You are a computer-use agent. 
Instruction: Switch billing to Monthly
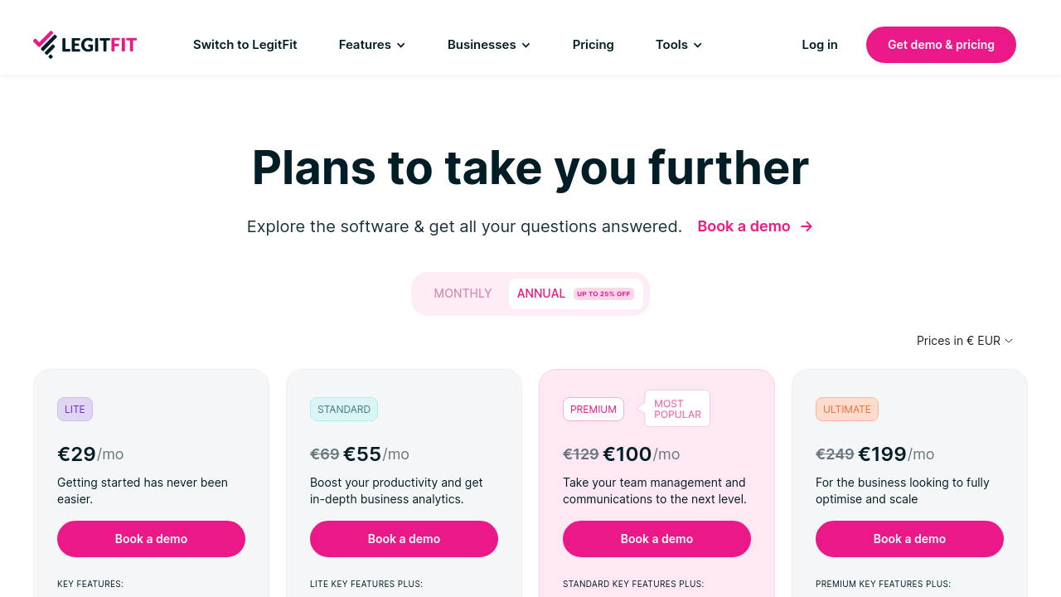pyautogui.click(x=463, y=294)
